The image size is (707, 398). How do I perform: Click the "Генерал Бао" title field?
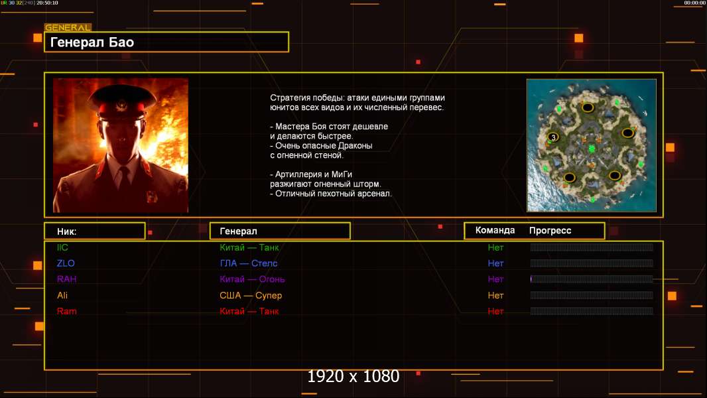tap(166, 42)
